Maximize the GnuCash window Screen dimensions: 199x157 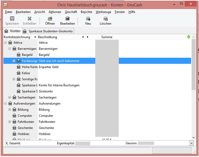[181, 4]
